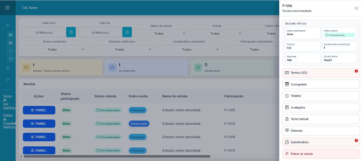Image resolution: width=363 pixels, height=161 pixels.
Task: Click the Sintomas heartbeat icon
Action: point(287,131)
